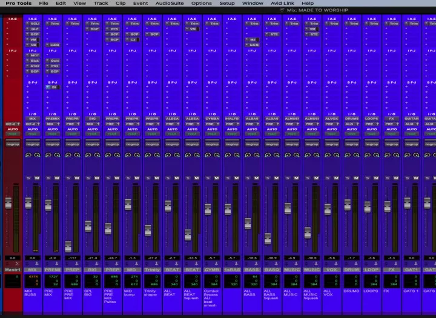The image size is (436, 318).
Task: Click the right pan knob on the DRUM track
Action: pos(356,155)
